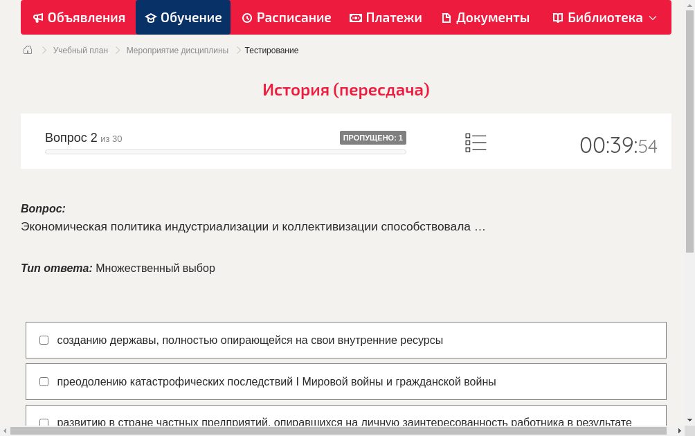Select the graduation cap icon for Обучение
The image size is (695, 436).
(150, 17)
